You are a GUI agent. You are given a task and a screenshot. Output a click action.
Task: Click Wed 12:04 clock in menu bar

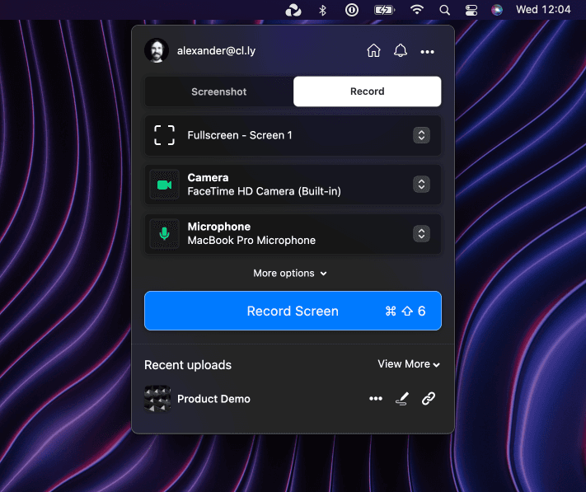coord(543,10)
